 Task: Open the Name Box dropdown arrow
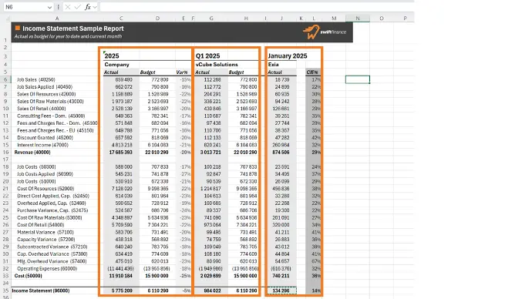[x=49, y=7]
